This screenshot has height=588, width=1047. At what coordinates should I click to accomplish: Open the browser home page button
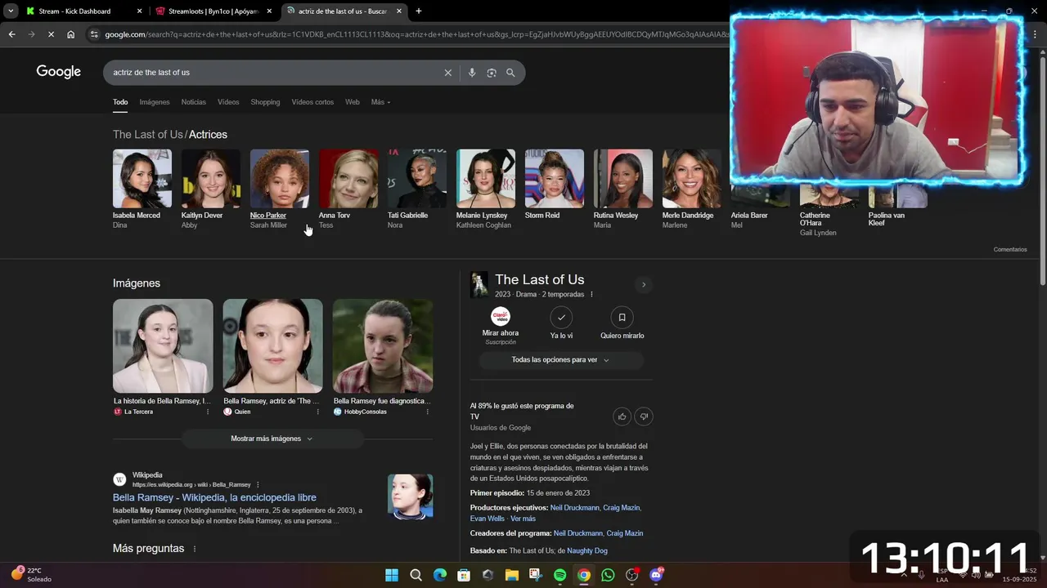pyautogui.click(x=71, y=34)
